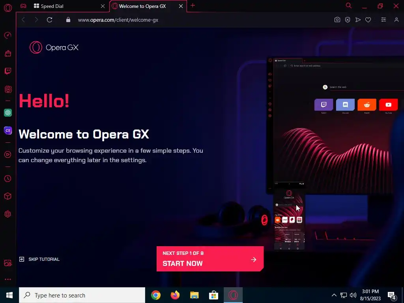
Task: Open ad blocker shield icon
Action: [348, 20]
